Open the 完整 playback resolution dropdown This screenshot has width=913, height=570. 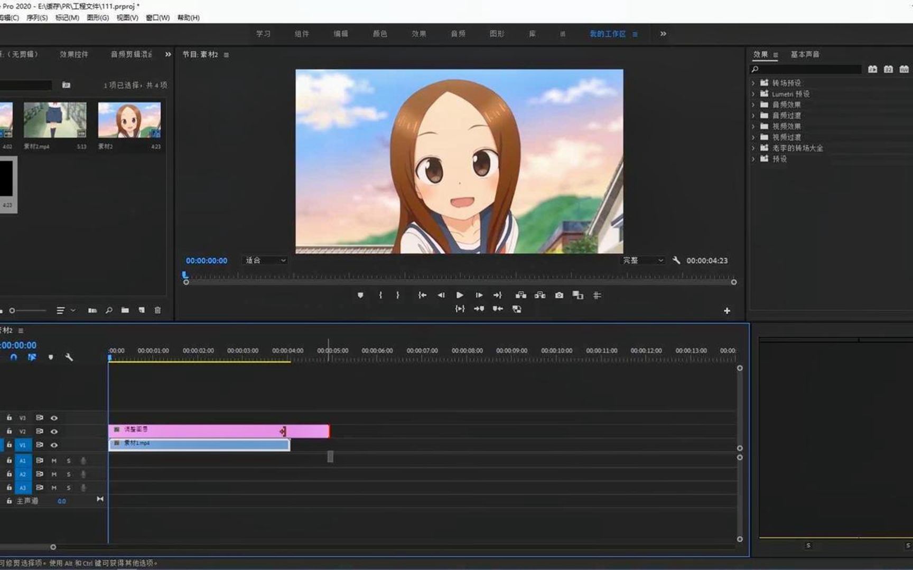tap(642, 260)
